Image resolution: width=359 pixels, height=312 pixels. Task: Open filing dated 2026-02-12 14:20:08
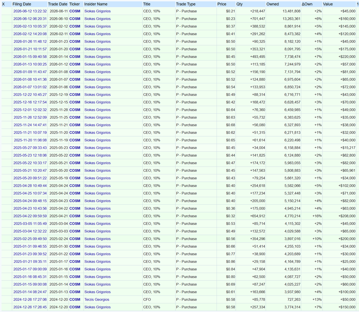point(30,34)
